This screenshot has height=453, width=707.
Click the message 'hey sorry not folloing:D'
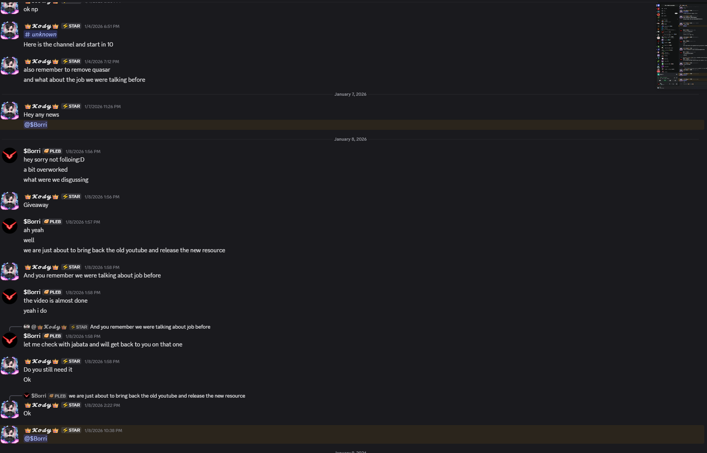54,160
